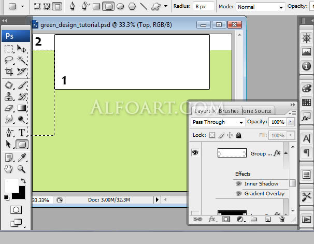This screenshot has height=244, width=314.
Task: Switch to the Brushes tab
Action: pyautogui.click(x=229, y=111)
